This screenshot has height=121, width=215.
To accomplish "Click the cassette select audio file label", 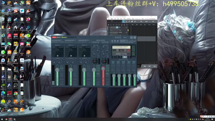I will click(x=121, y=47).
